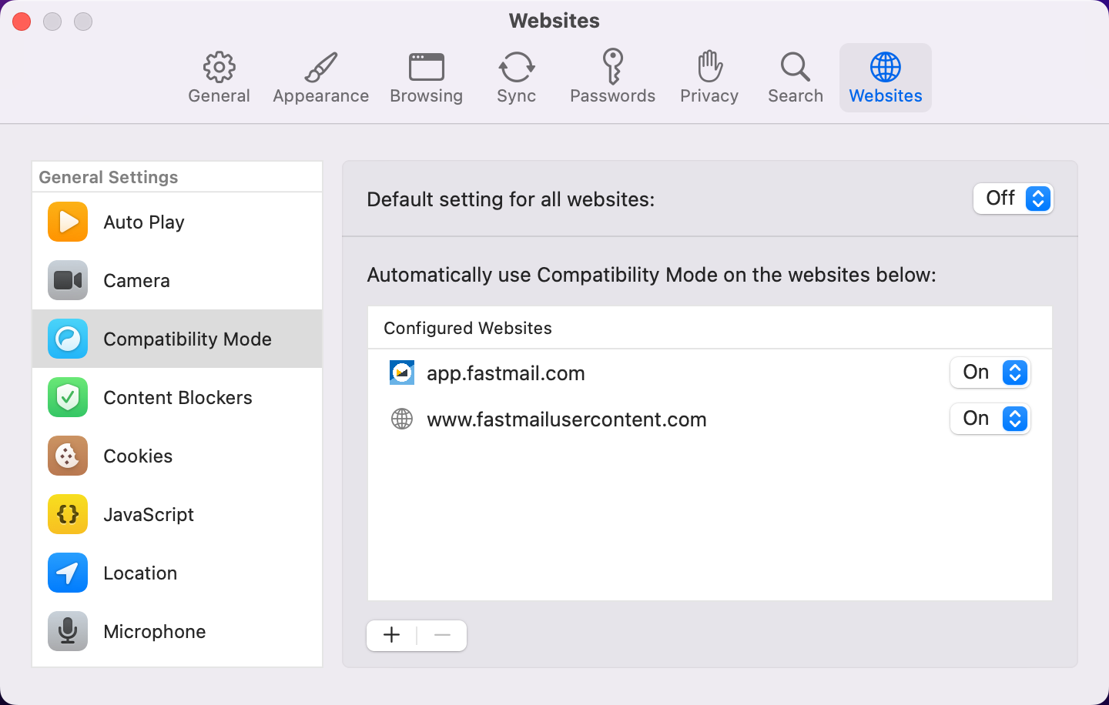The width and height of the screenshot is (1109, 705).
Task: Select the Camera settings in sidebar
Action: tap(136, 280)
